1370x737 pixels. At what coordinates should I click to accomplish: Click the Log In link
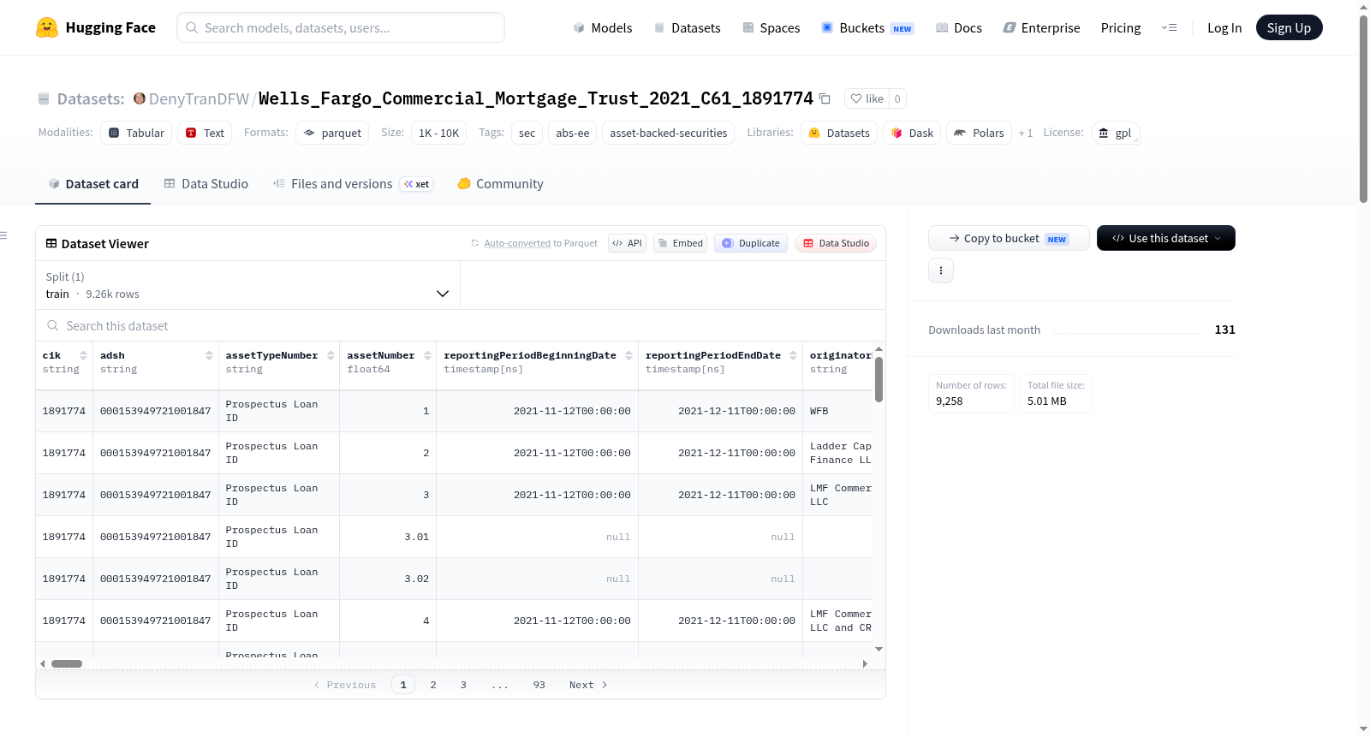point(1224,27)
